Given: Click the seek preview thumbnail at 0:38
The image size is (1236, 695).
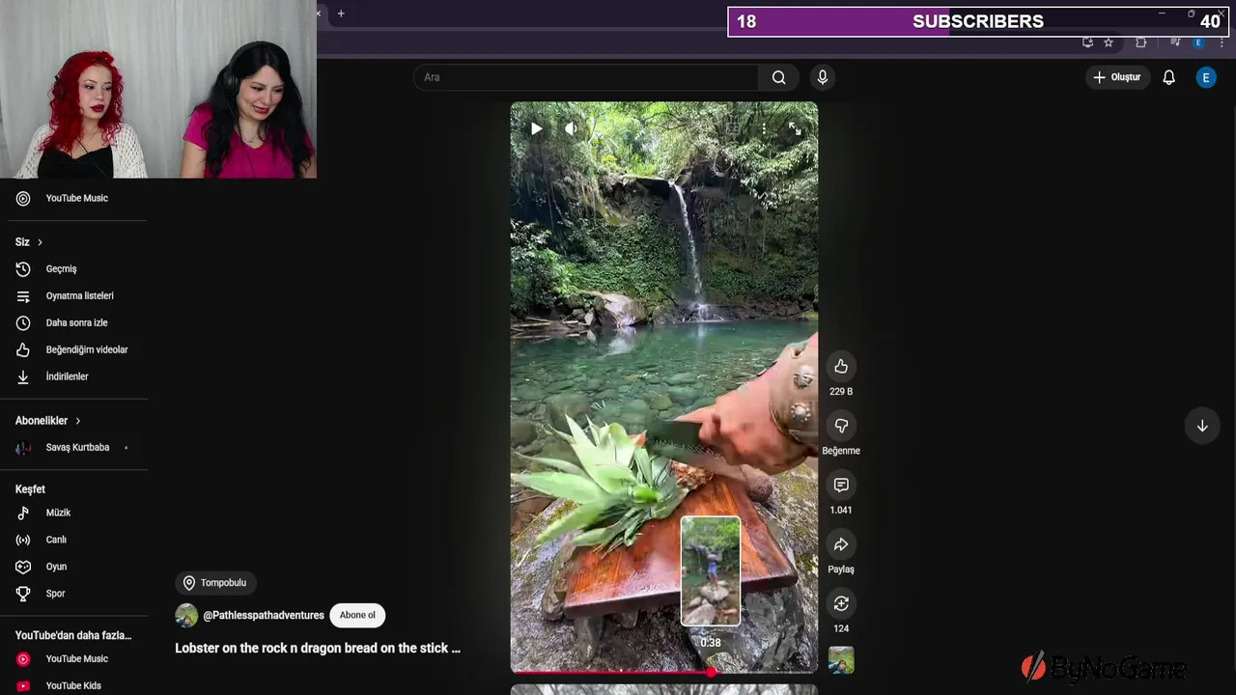Looking at the screenshot, I should [711, 571].
